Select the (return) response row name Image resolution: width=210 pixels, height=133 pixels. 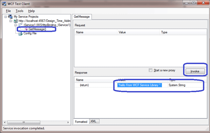tap(84, 85)
